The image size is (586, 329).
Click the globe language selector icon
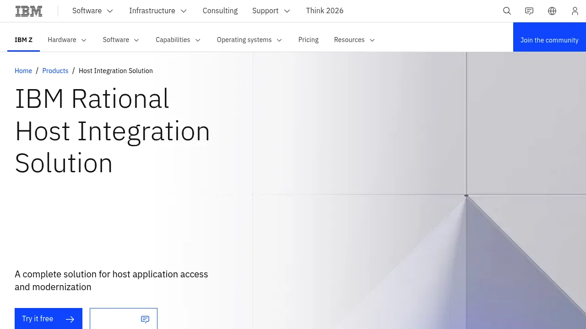pos(552,11)
